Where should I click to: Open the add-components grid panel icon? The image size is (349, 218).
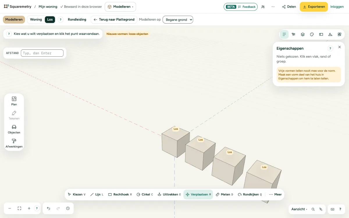(339, 34)
